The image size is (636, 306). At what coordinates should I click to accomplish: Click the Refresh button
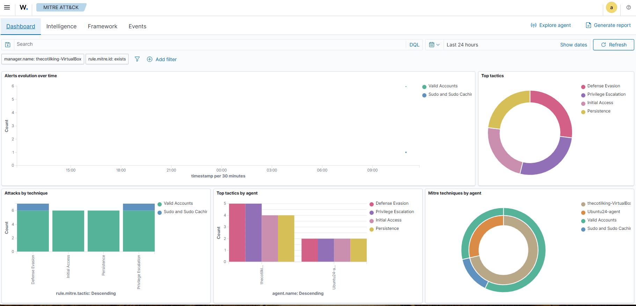pyautogui.click(x=613, y=45)
